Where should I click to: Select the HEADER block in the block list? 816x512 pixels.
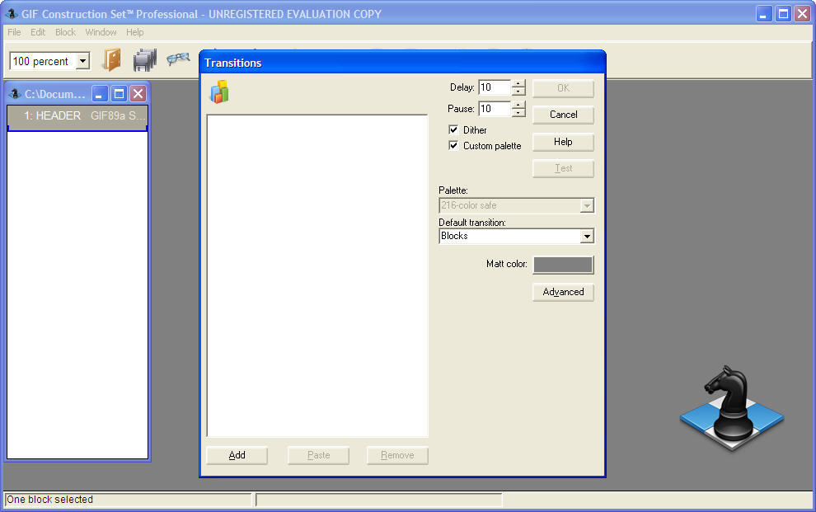(77, 115)
